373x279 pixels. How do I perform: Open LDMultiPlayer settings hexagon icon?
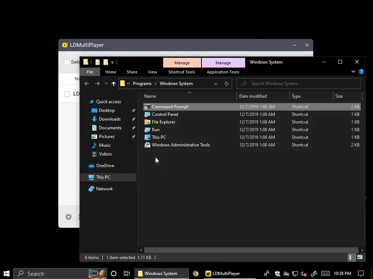[x=68, y=217]
